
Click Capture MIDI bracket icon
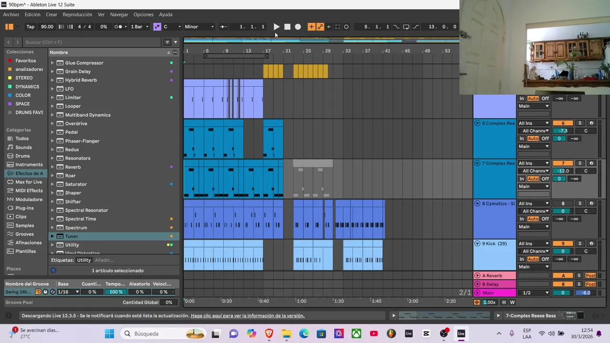click(x=337, y=27)
